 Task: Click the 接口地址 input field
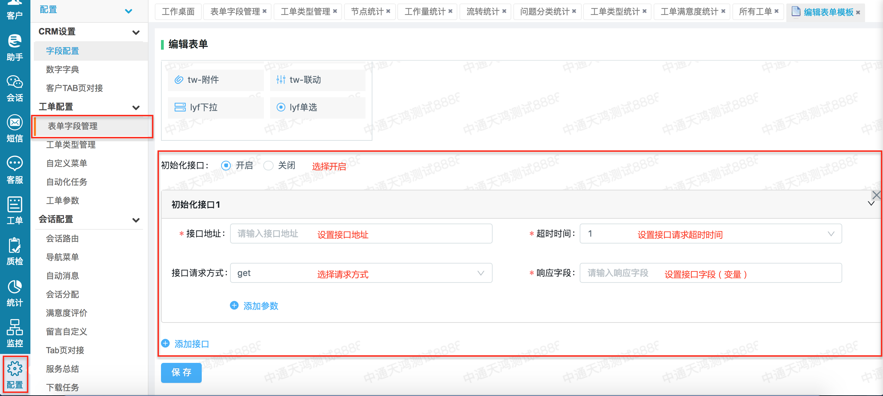point(361,234)
